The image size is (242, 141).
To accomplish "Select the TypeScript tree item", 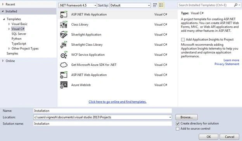I will [x=19, y=44].
